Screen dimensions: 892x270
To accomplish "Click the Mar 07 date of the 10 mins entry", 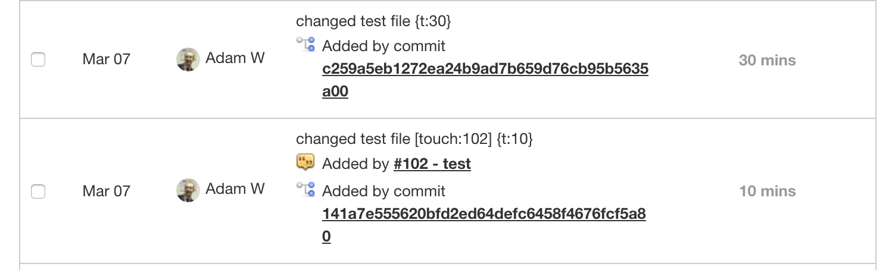I will pyautogui.click(x=106, y=191).
